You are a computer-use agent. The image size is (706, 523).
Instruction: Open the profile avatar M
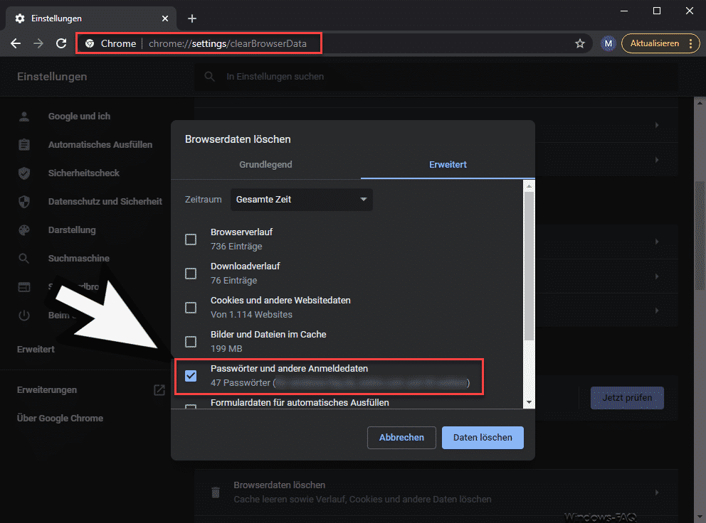[608, 43]
